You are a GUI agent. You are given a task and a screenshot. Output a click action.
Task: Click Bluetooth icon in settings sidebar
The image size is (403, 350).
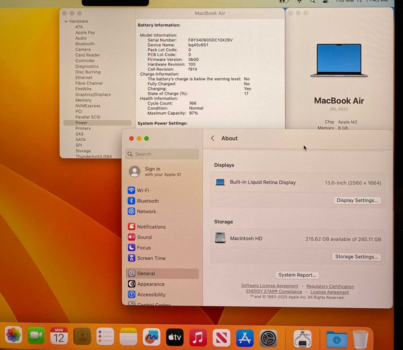tap(131, 200)
